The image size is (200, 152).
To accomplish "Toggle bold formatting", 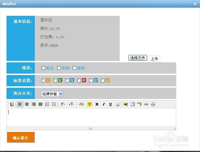I will point(97,104).
